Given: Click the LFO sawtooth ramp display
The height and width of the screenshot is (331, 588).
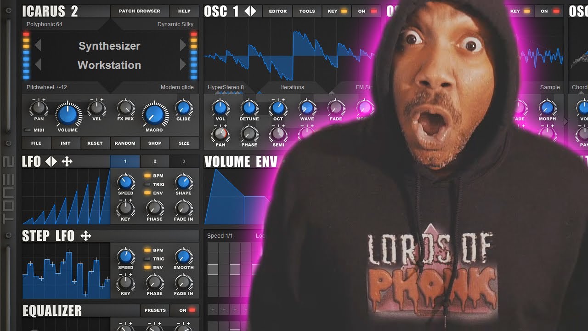Looking at the screenshot, I should tap(66, 196).
